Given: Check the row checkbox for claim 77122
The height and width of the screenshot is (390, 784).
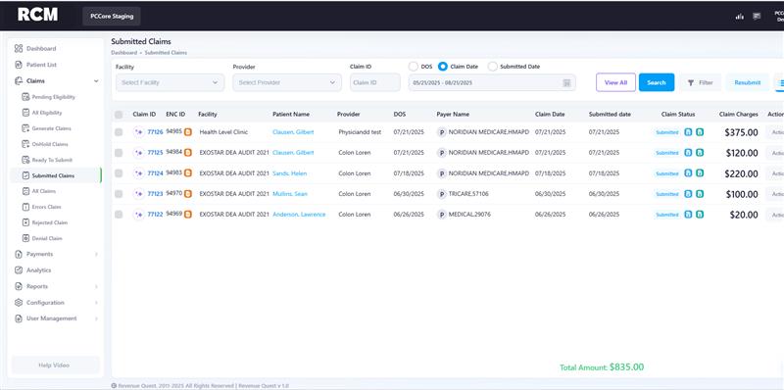Looking at the screenshot, I should [x=119, y=214].
